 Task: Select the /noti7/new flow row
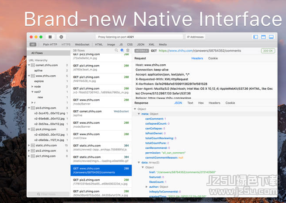pos(101,136)
